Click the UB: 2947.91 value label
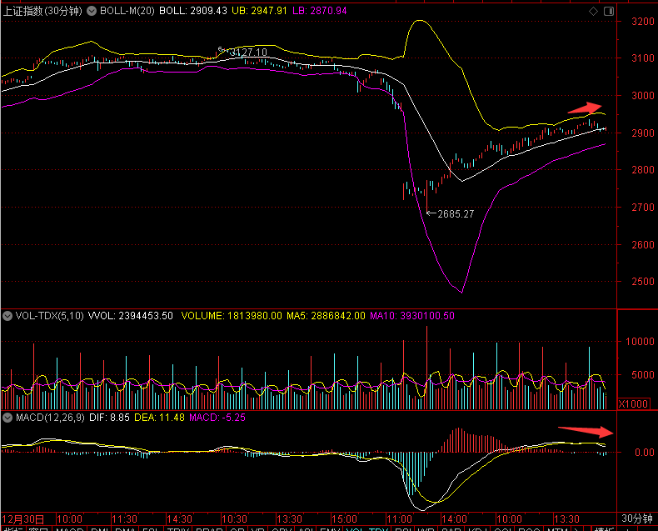The width and height of the screenshot is (658, 531). coord(259,11)
